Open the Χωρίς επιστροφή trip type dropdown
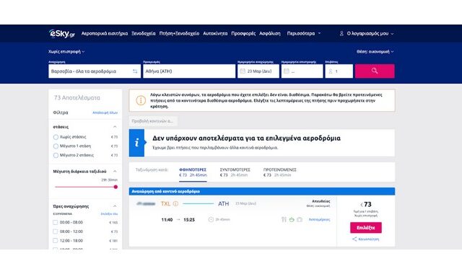Screen dimensions: 462x274 point(66,51)
